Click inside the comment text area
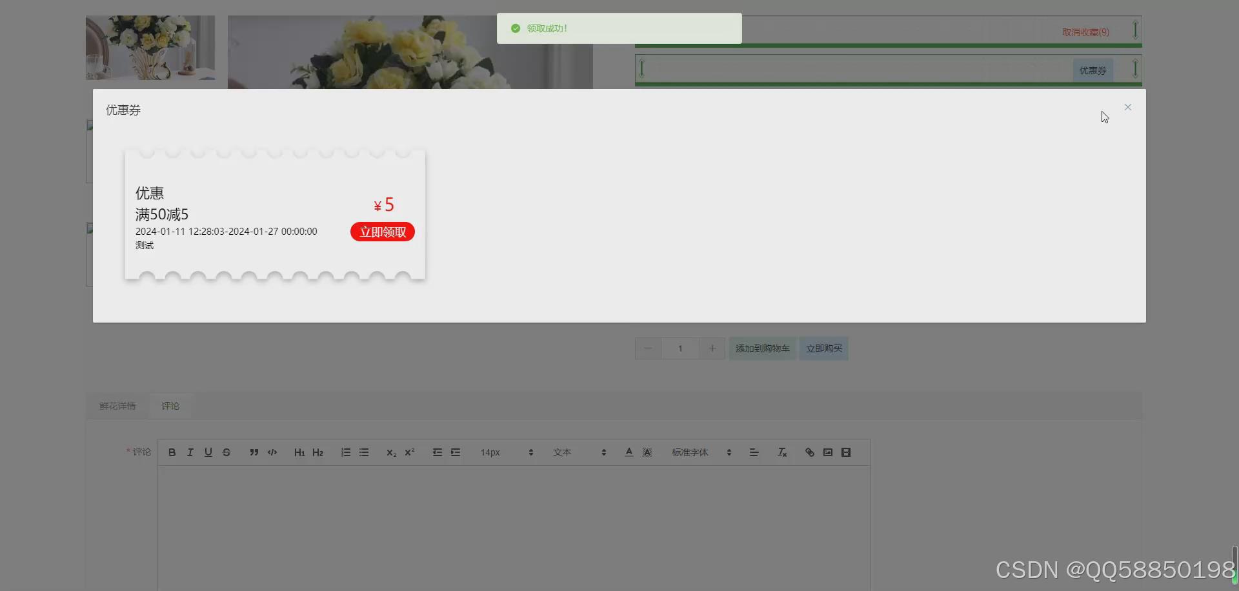Image resolution: width=1239 pixels, height=591 pixels. point(514,528)
